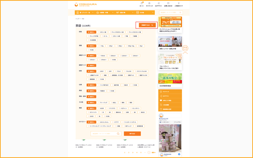Open the user guide (ご利用ガイド) header icon

[x=179, y=4]
